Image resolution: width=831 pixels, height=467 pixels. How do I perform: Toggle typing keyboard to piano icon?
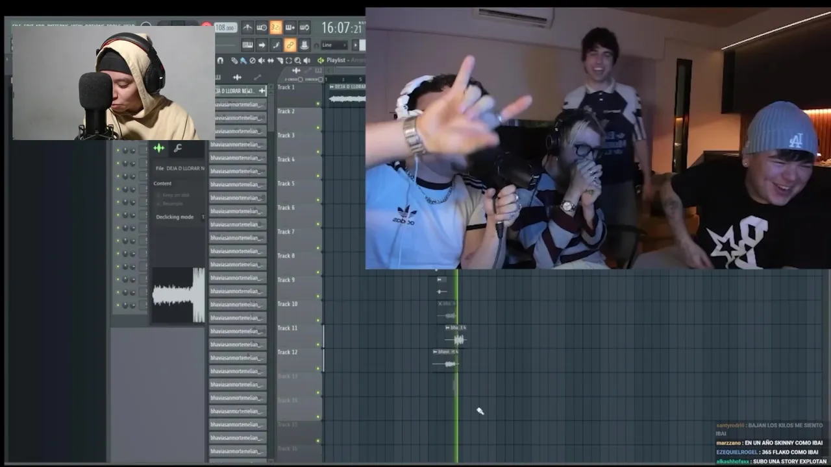coord(247,45)
